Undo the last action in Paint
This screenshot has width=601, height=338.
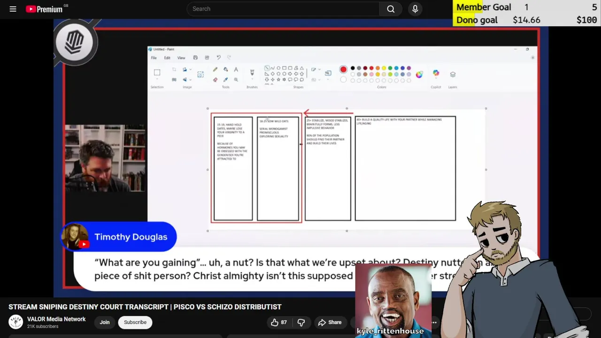218,57
